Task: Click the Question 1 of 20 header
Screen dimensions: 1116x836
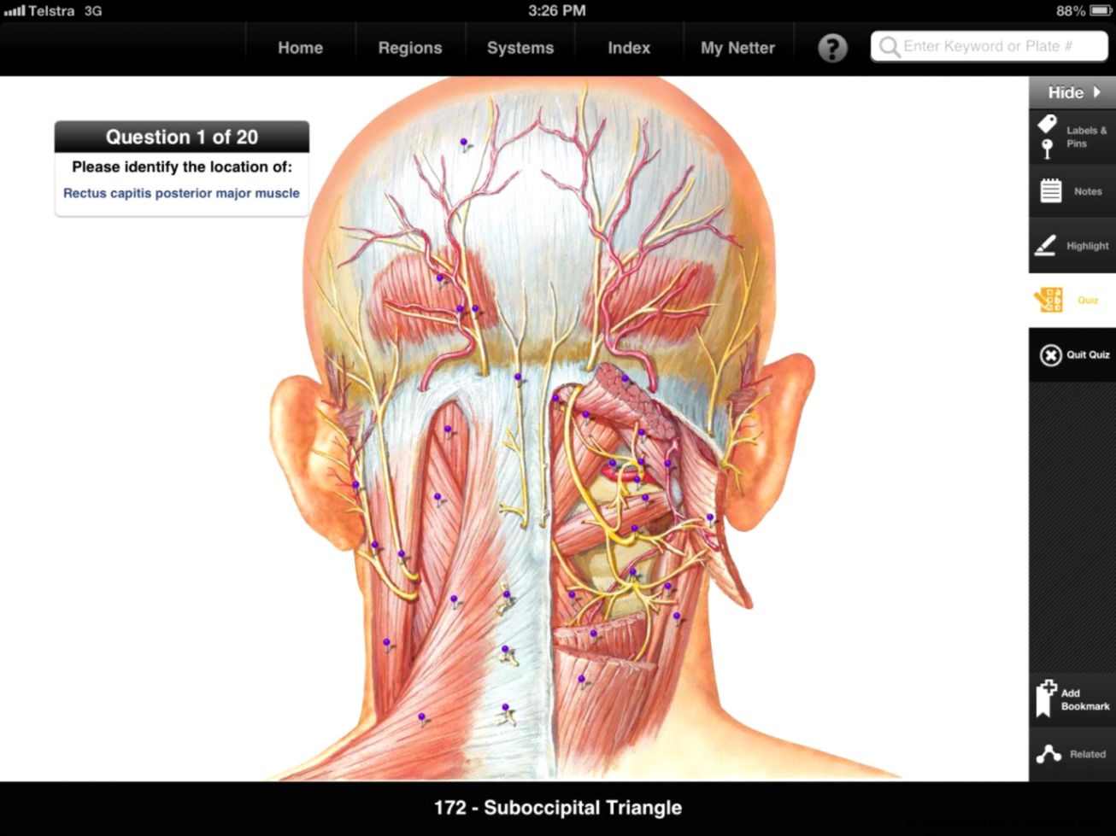Action: click(182, 137)
